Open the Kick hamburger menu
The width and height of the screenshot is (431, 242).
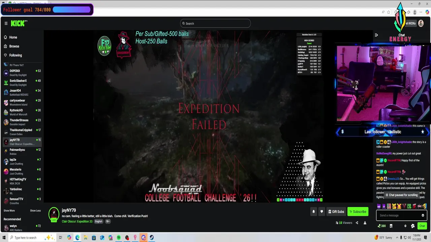(6, 24)
